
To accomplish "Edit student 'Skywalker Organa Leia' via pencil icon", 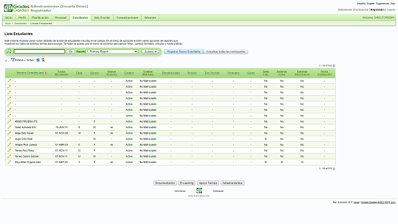I will (9, 162).
